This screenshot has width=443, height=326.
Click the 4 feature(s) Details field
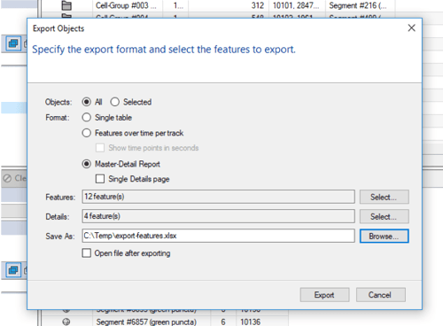[x=218, y=216]
